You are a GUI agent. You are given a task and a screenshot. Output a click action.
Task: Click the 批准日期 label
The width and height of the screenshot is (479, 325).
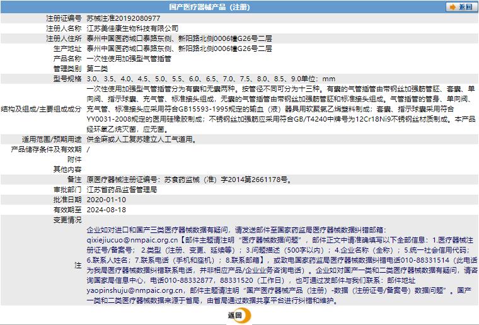(67, 200)
